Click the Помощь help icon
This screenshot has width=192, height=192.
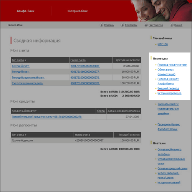coord(101,25)
